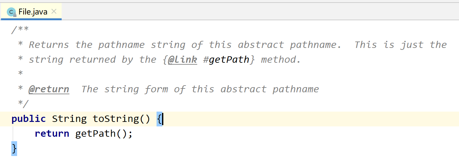Click the semicolon ending the return statement
Viewport: 459px width, 165px height.
pos(130,133)
